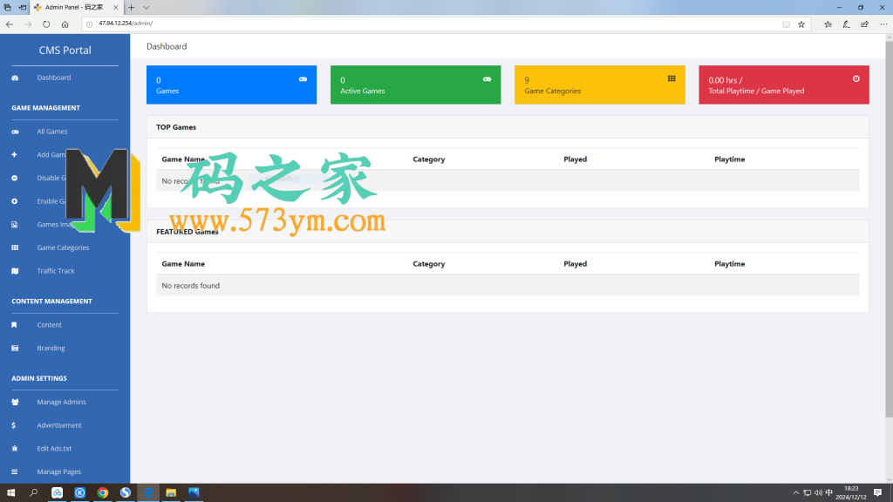Click the red Total Playtime card

click(x=783, y=85)
